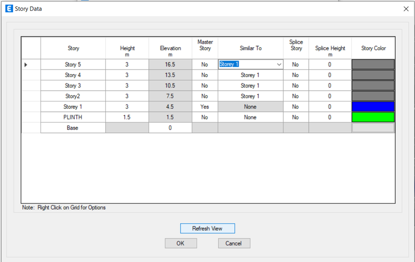Click the 13.5 elevation cell
The width and height of the screenshot is (415, 262).
(x=170, y=75)
